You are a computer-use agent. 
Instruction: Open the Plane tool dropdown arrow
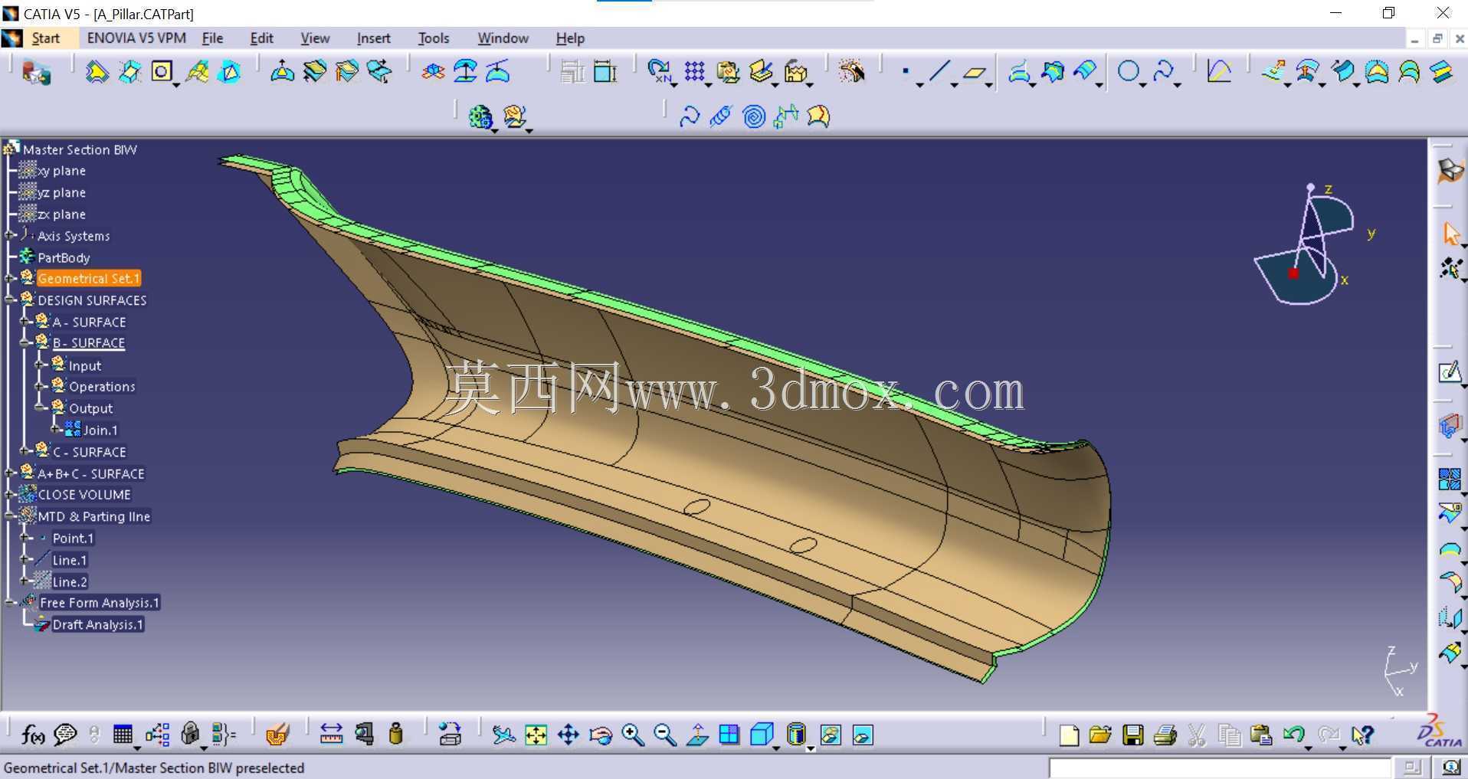pos(989,84)
